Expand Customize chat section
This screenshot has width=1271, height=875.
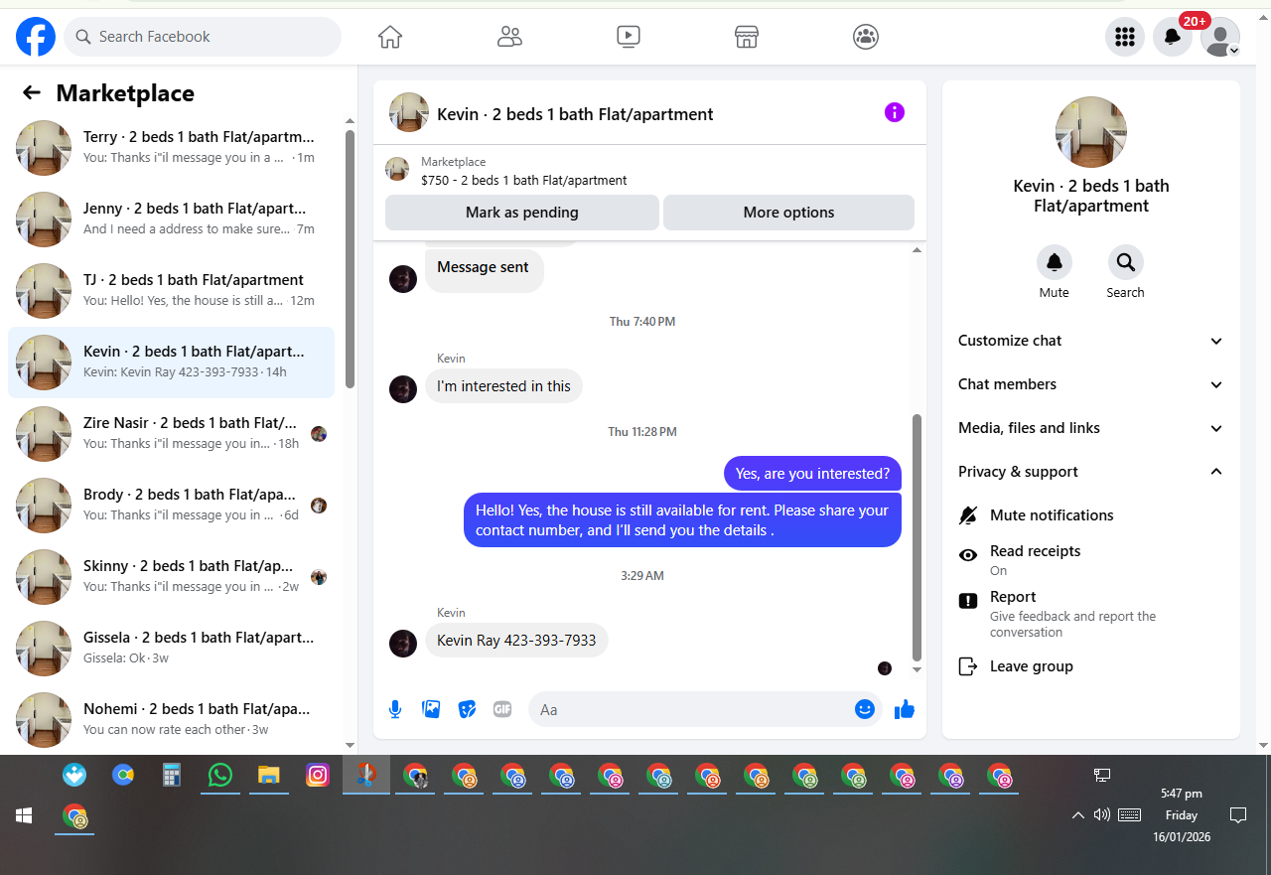1091,341
